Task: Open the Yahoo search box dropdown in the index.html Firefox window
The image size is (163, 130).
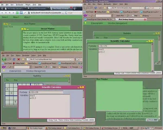Action: (112, 15)
